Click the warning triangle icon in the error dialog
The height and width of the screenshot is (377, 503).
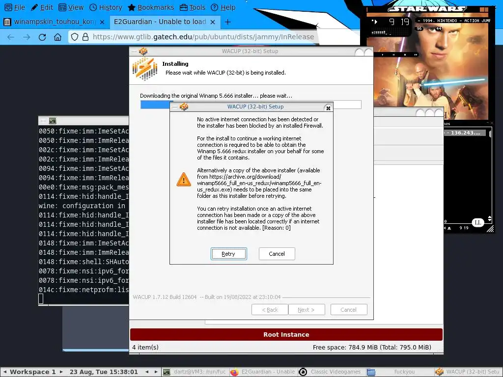pos(184,180)
